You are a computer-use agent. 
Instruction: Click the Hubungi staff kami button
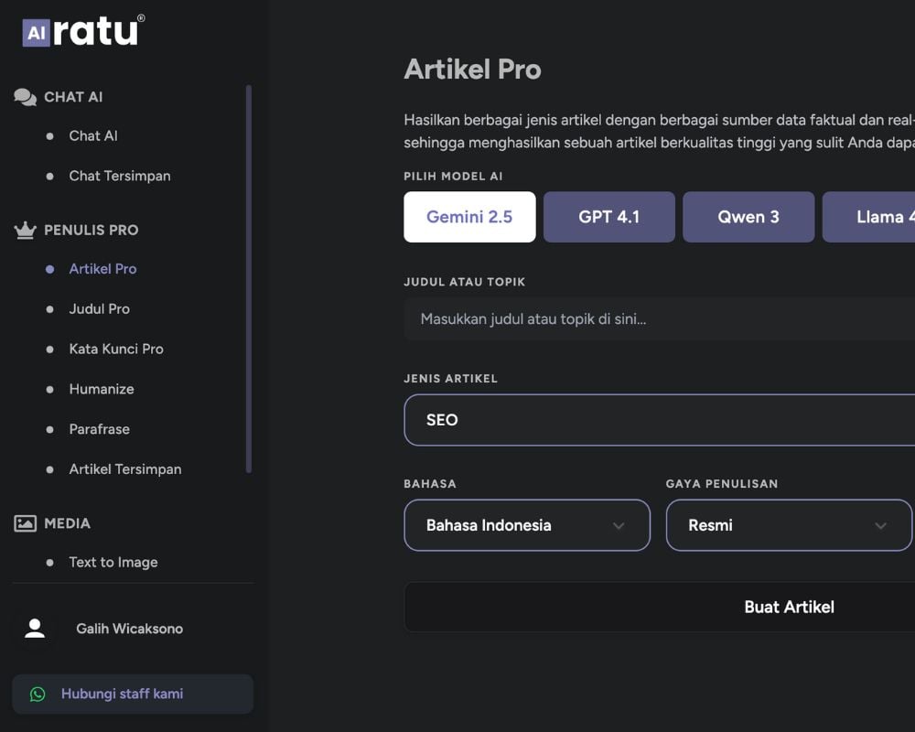click(133, 694)
